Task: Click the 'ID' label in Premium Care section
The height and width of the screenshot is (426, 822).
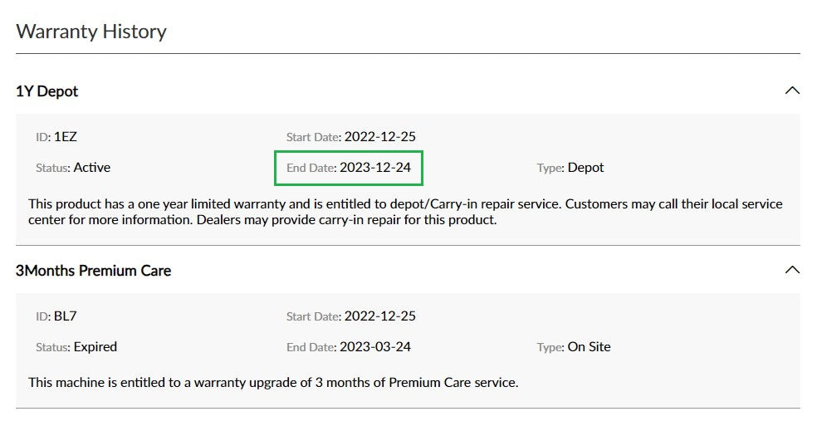Action: (42, 317)
